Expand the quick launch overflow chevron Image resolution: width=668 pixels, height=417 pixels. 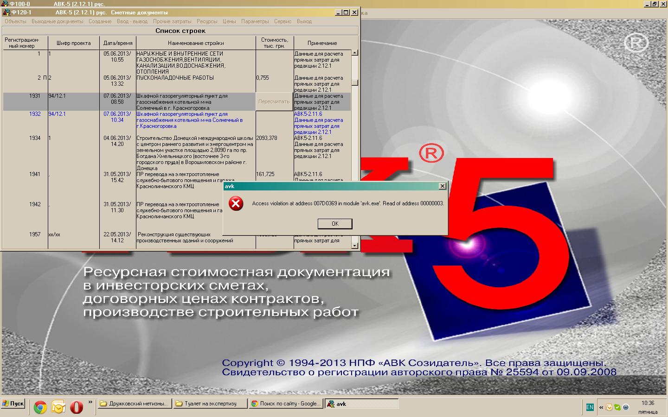[x=90, y=403]
